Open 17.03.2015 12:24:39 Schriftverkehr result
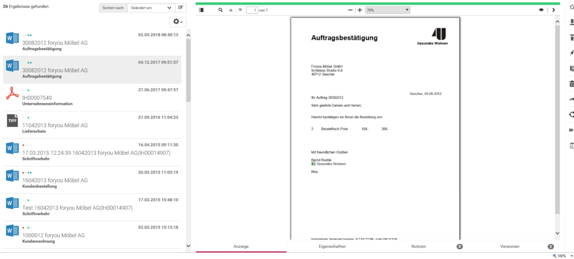 click(92, 152)
